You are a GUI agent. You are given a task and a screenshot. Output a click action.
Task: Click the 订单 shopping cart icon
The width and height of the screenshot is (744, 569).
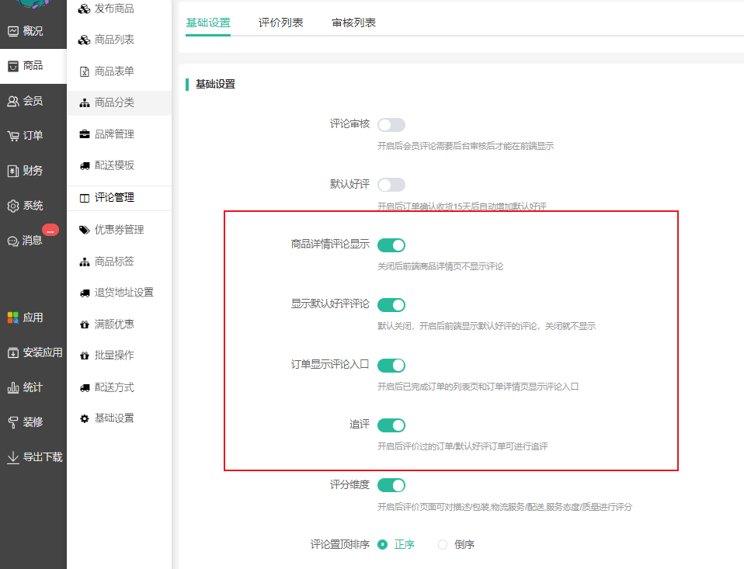pos(13,136)
